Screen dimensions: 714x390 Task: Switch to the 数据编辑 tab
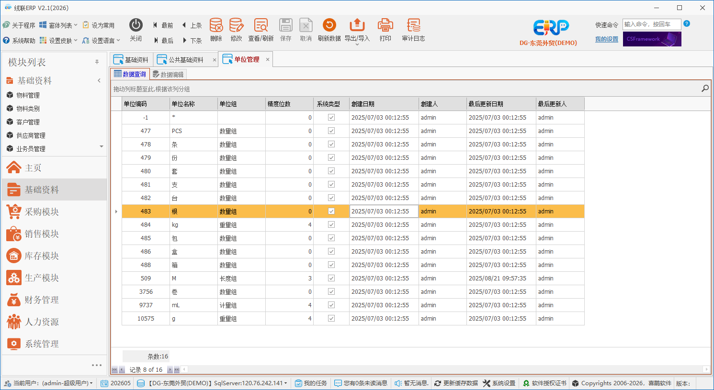[x=168, y=74]
